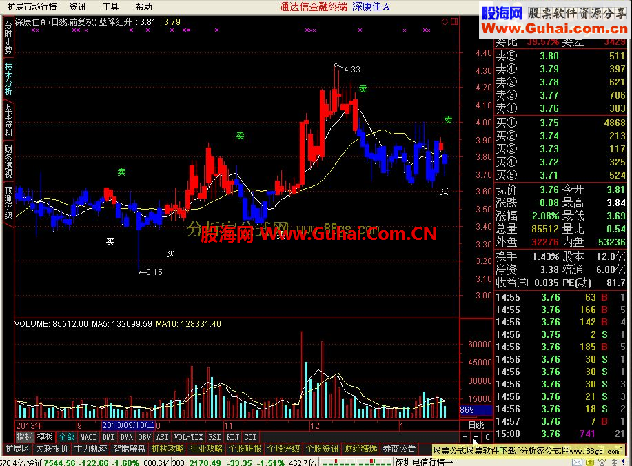This screenshot has height=466, width=632.
Task: Click the 869 volume axis value box
Action: [476, 410]
